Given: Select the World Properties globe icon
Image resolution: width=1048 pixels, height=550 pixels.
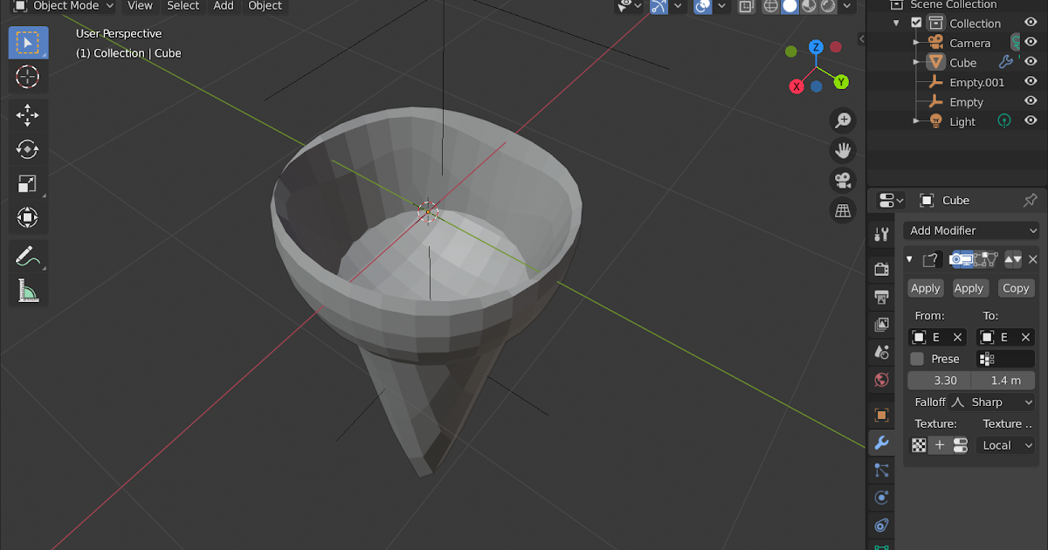Looking at the screenshot, I should pos(881,380).
